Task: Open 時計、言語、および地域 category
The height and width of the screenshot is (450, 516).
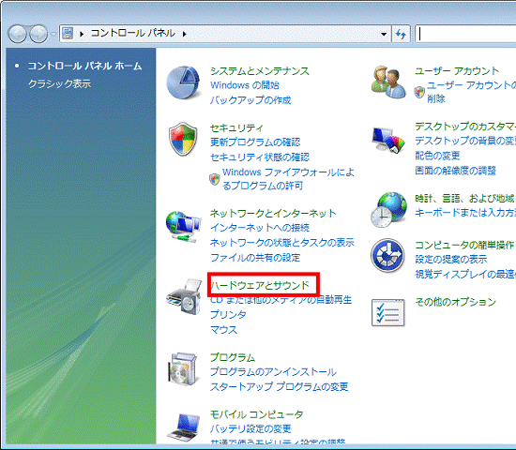Action: (x=464, y=199)
